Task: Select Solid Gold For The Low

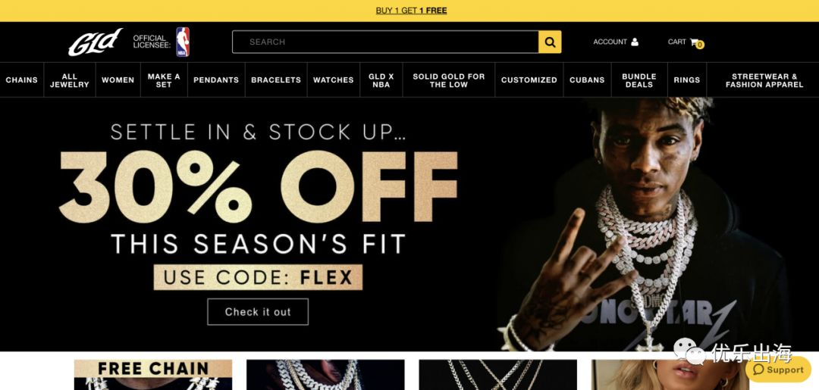Action: (x=449, y=80)
